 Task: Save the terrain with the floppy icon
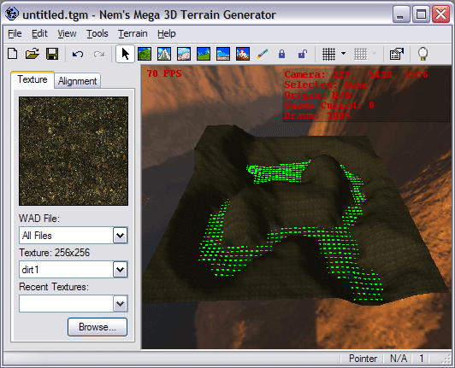coord(52,54)
